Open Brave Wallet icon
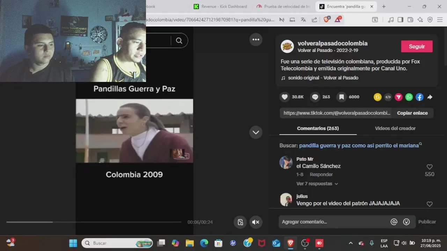The height and width of the screenshot is (251, 447). coord(410,20)
